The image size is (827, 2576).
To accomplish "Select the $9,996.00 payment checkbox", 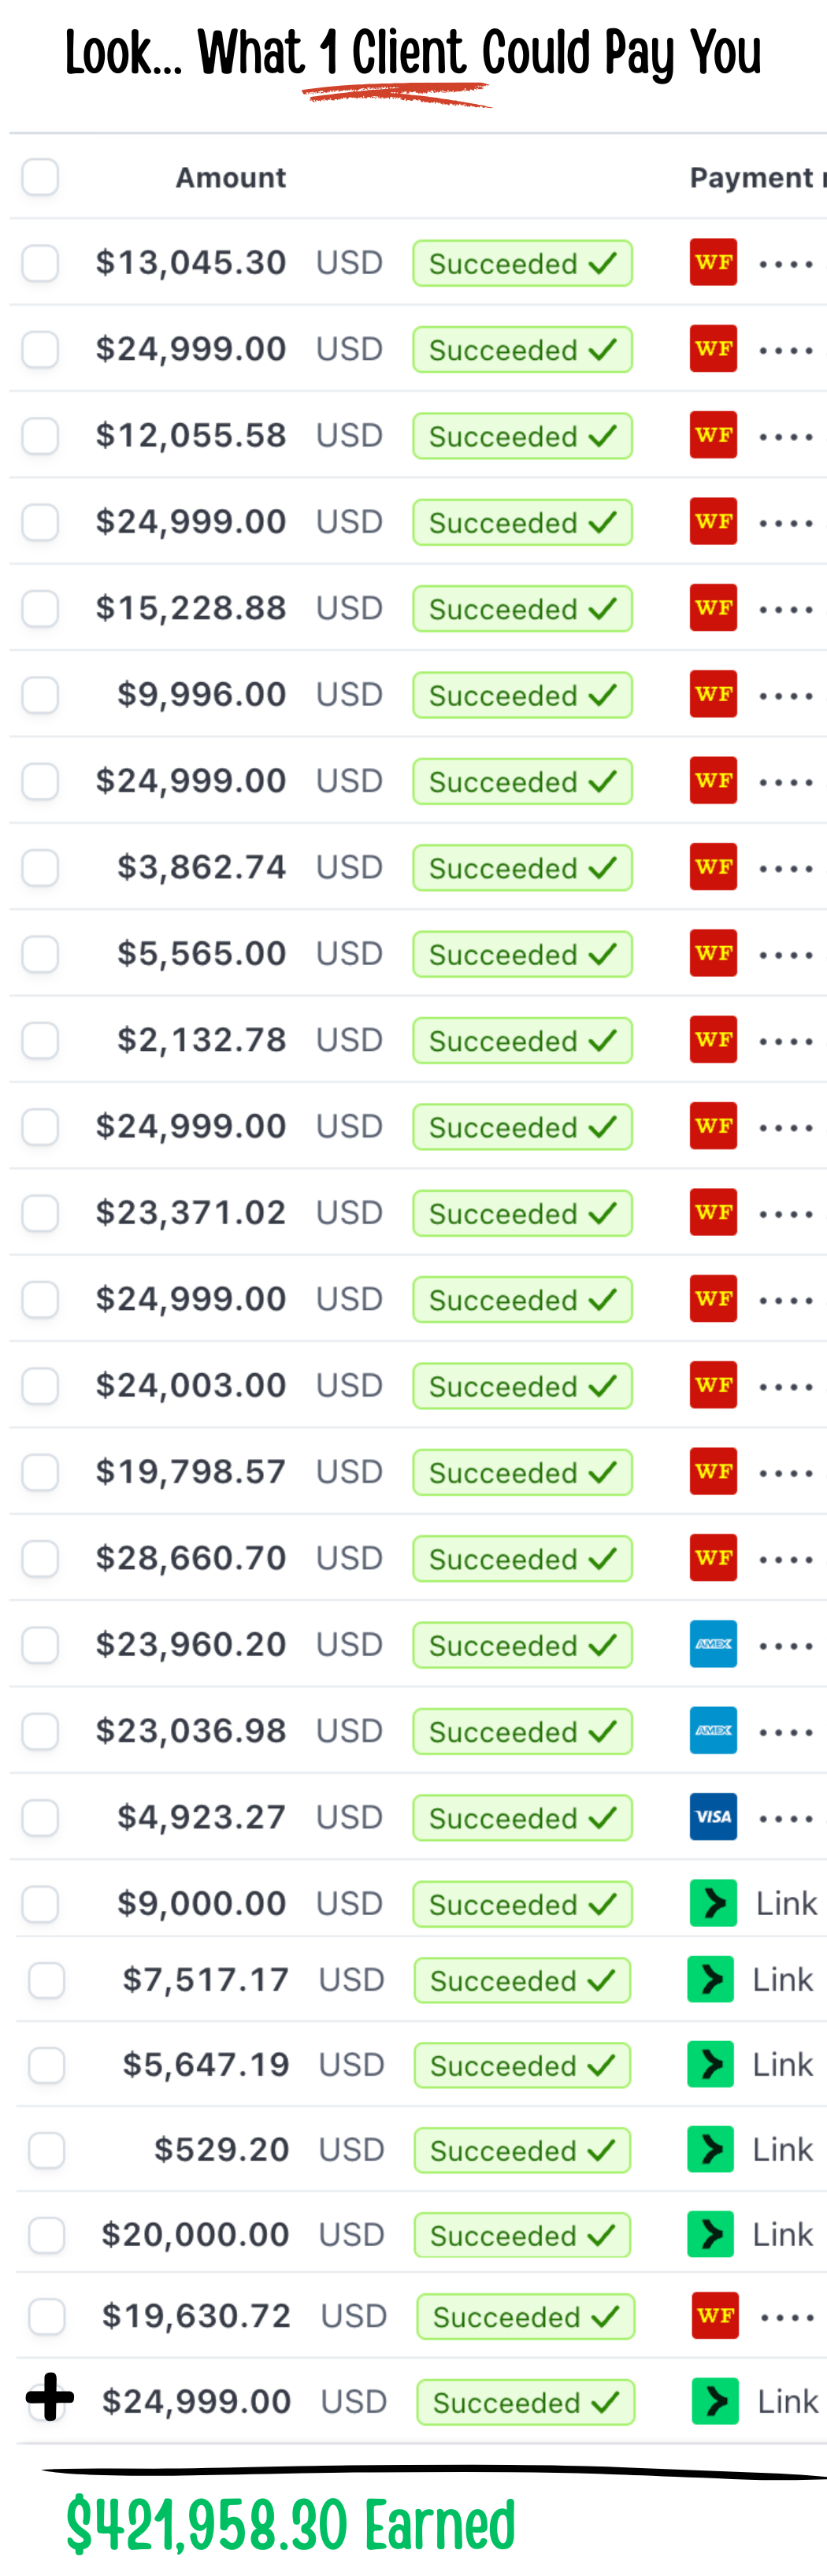I will [x=40, y=695].
